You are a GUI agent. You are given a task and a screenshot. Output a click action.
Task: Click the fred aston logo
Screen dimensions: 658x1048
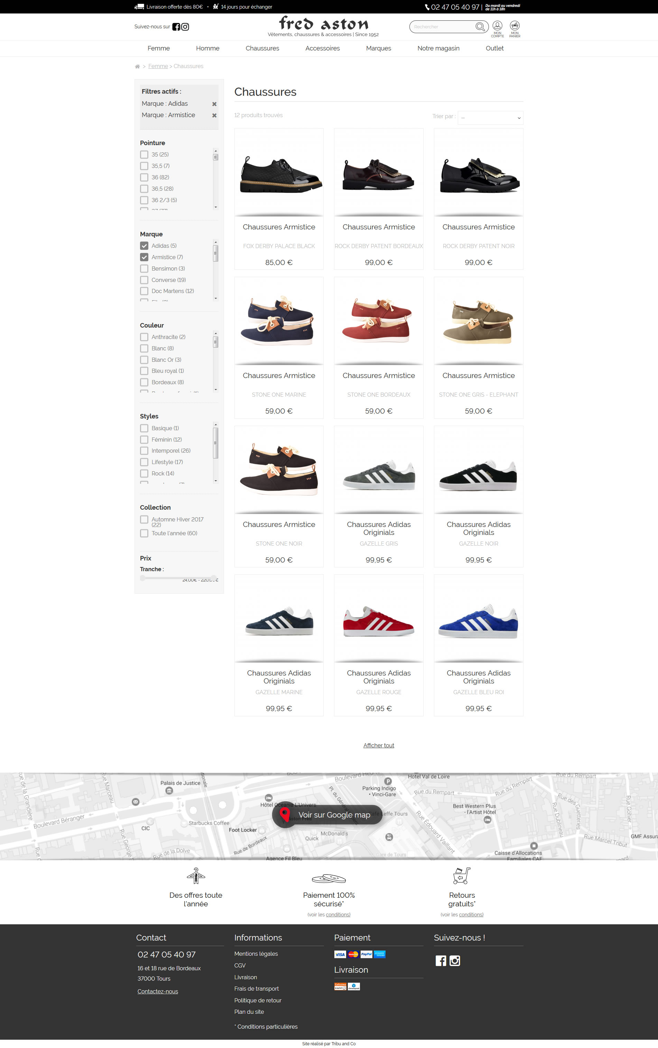[323, 22]
